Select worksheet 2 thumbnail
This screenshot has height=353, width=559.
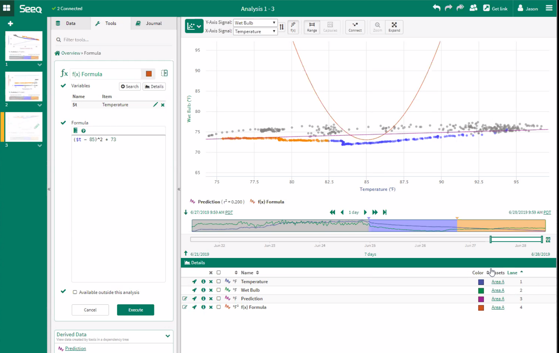24,87
